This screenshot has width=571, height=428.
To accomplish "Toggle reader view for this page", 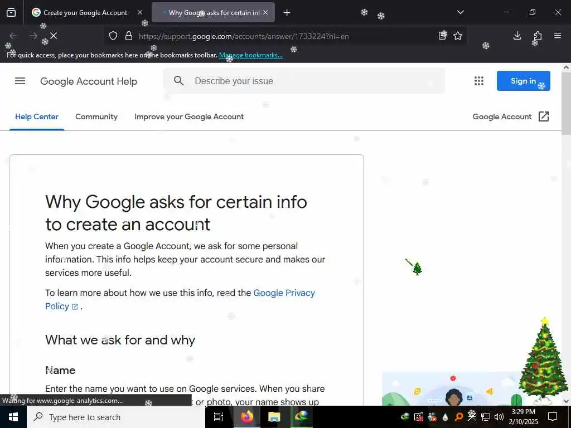I will (x=442, y=36).
